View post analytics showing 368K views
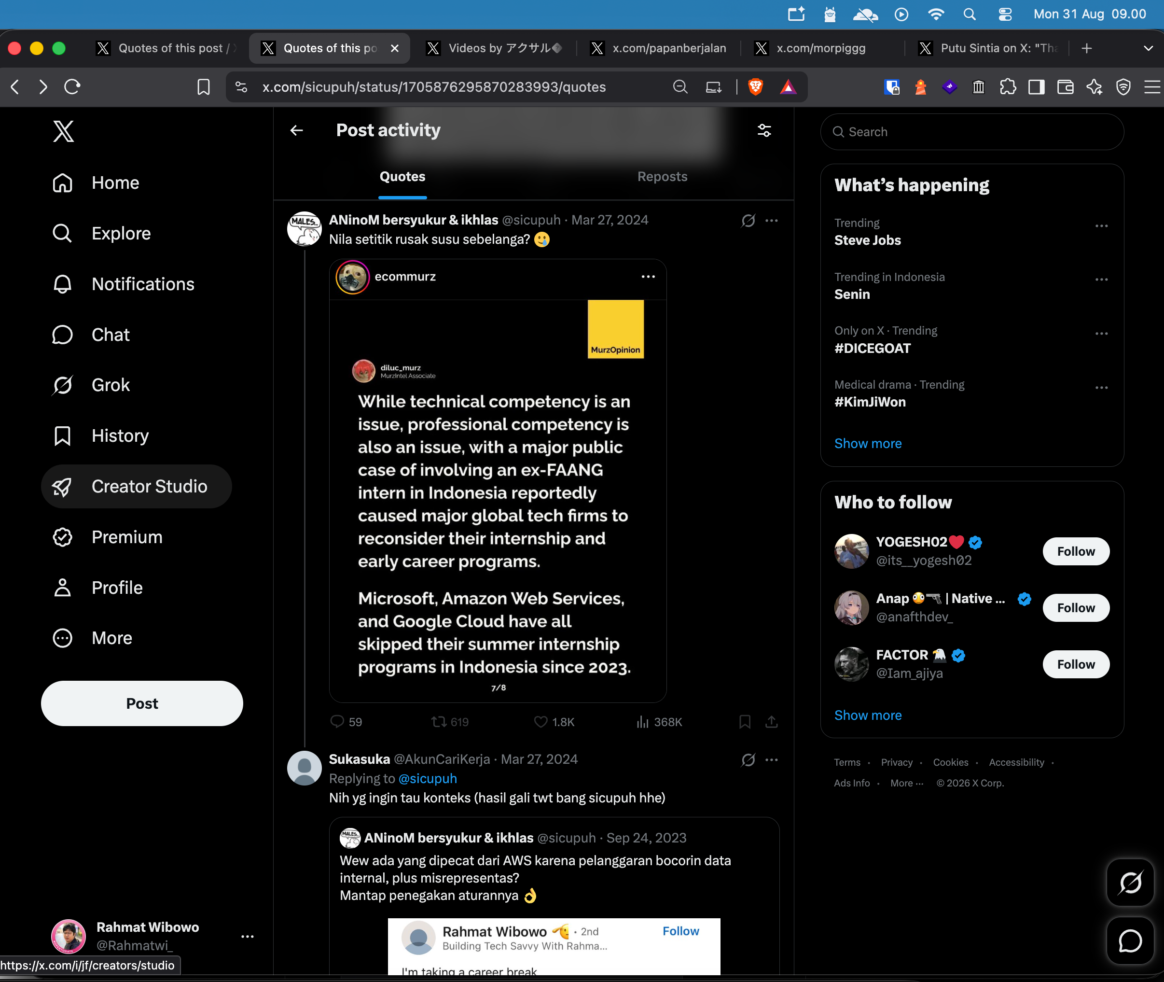Viewport: 1164px width, 982px height. [x=659, y=721]
